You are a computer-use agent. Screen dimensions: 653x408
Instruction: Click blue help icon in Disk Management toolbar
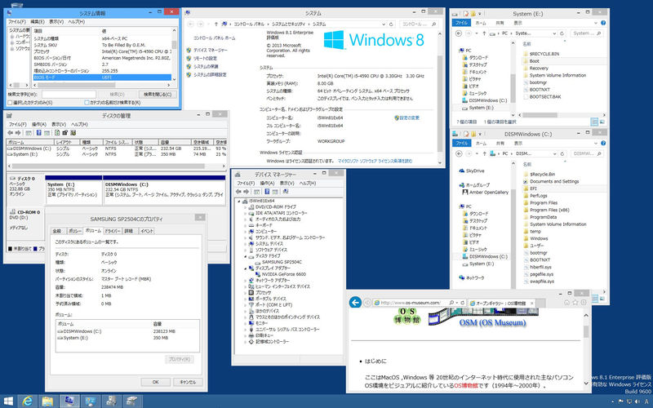tap(38, 133)
